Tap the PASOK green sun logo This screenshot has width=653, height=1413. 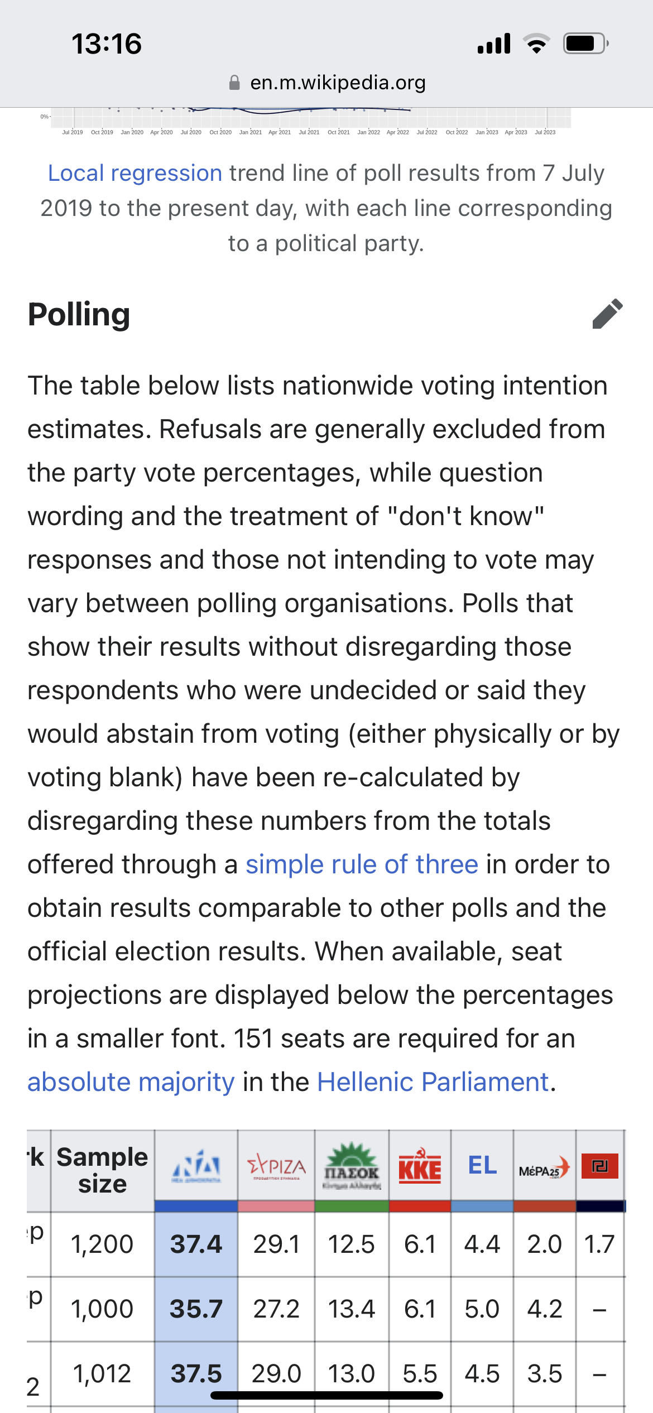(352, 1166)
